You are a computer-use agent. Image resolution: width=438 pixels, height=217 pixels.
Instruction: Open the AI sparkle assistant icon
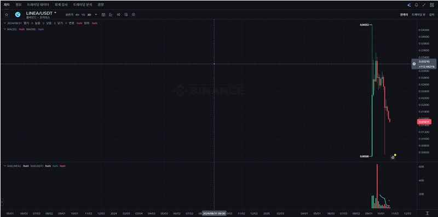click(x=409, y=5)
